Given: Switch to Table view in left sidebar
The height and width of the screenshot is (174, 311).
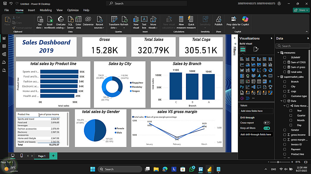Looking at the screenshot, I should coord(4,46).
